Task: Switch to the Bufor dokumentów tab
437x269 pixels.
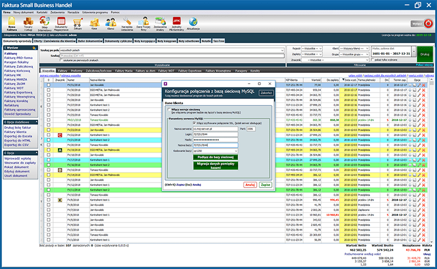Action: coord(90,41)
